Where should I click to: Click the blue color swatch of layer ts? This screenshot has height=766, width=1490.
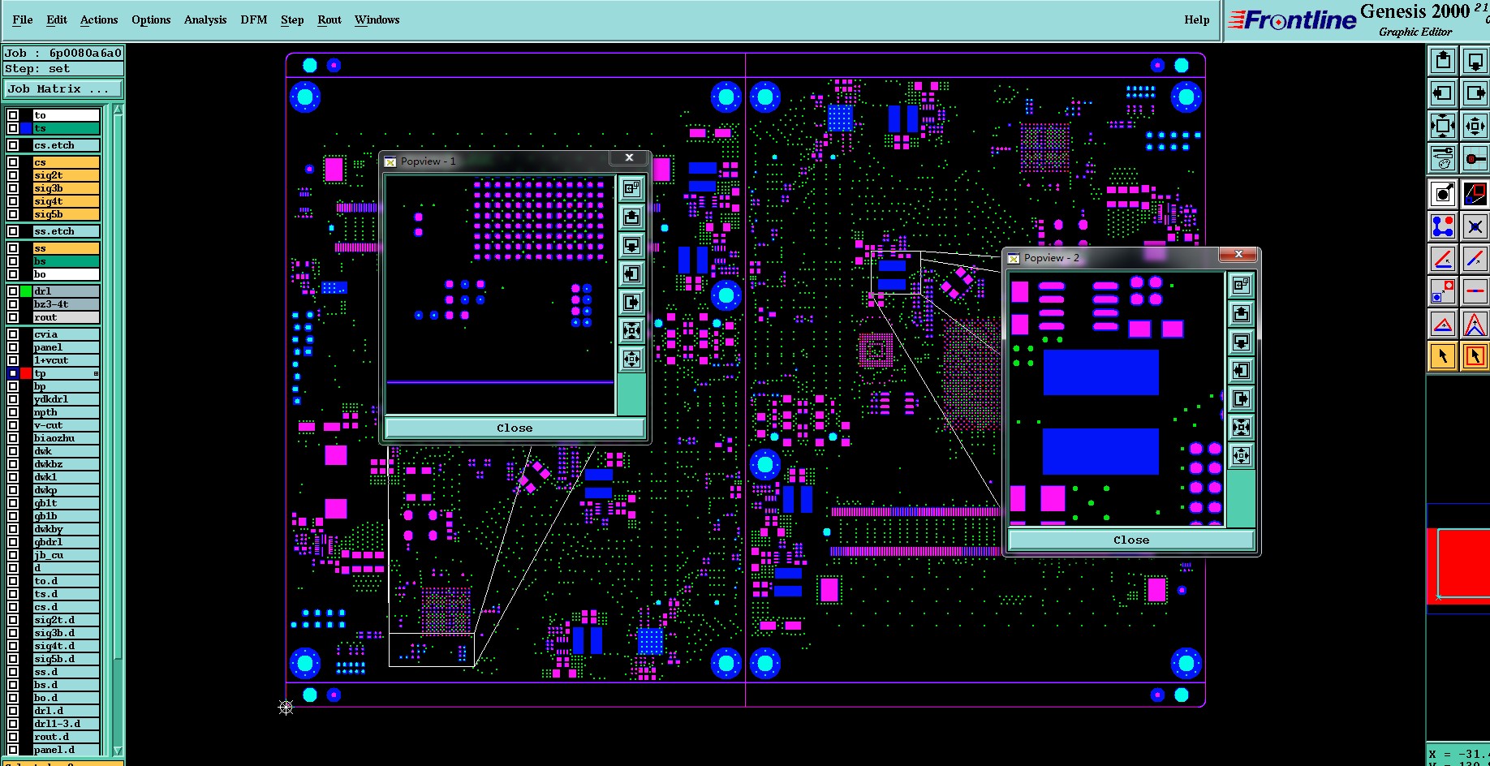(26, 128)
